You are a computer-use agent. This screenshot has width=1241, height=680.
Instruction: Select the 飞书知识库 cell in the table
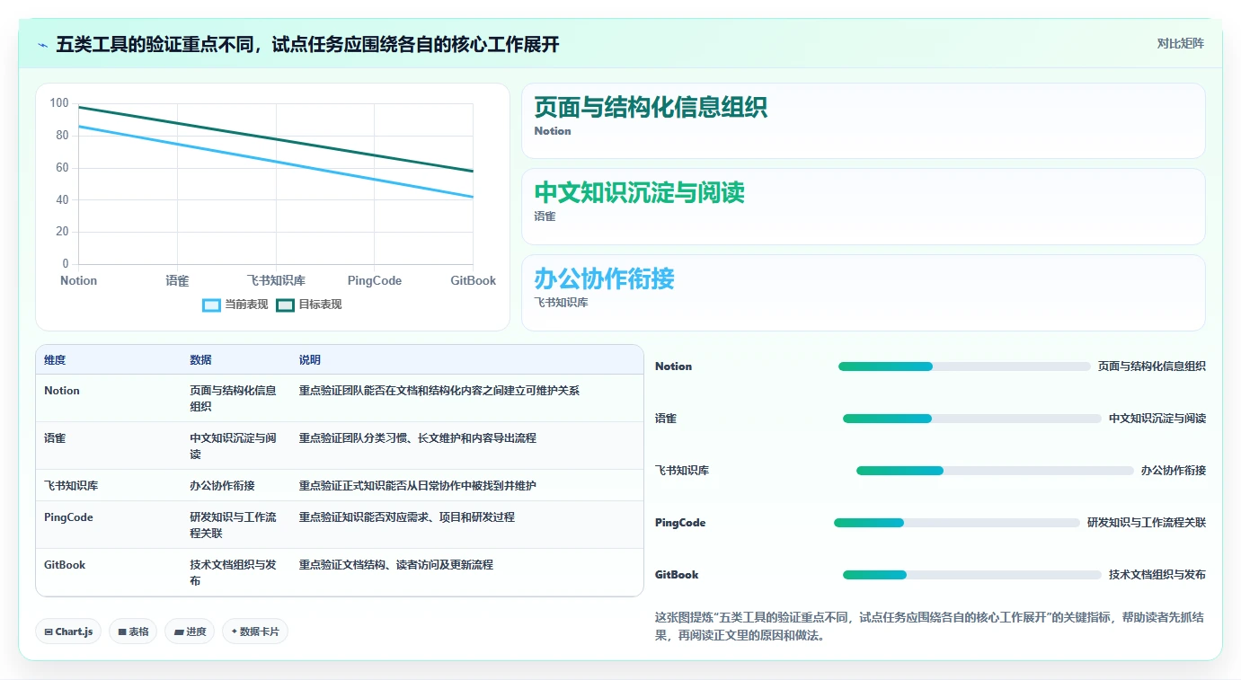[71, 486]
